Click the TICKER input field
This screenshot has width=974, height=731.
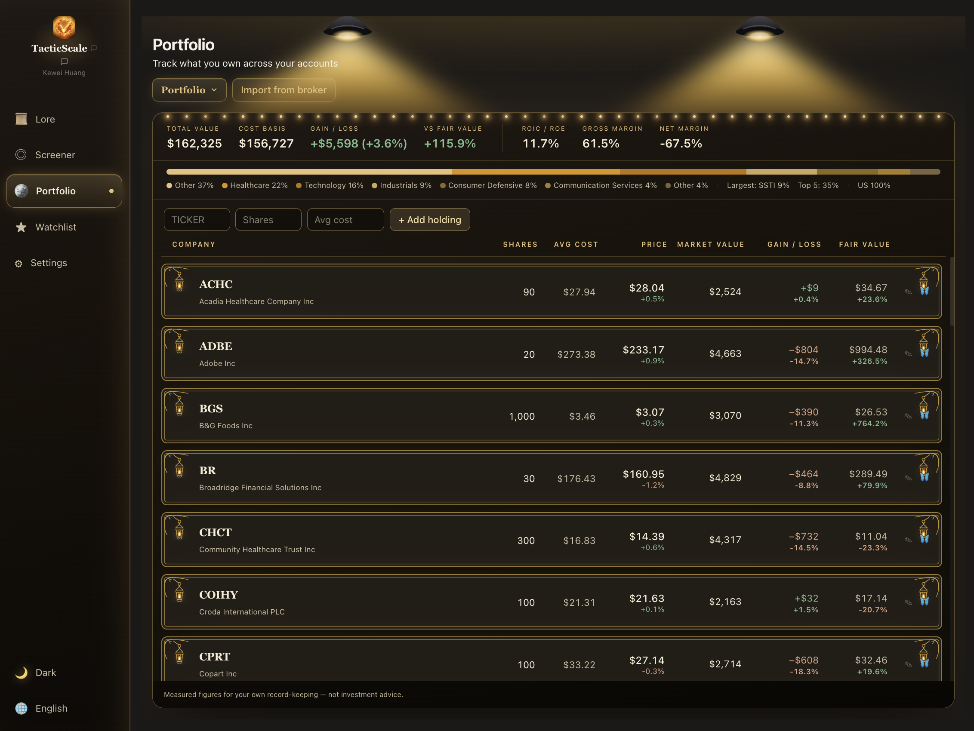tap(197, 220)
